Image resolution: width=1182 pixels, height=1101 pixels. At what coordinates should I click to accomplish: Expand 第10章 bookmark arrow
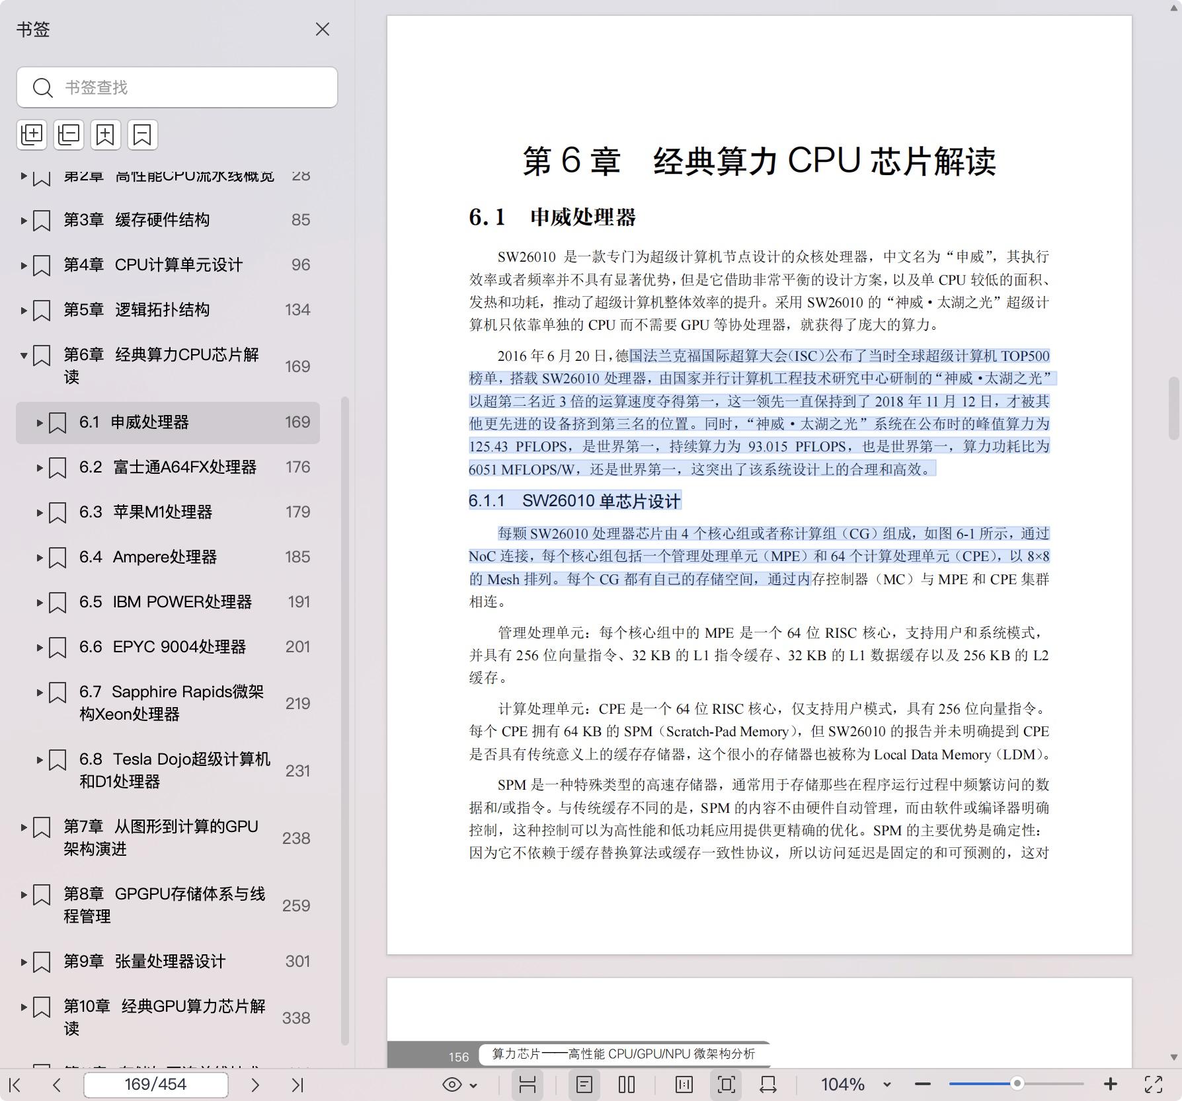point(24,1007)
